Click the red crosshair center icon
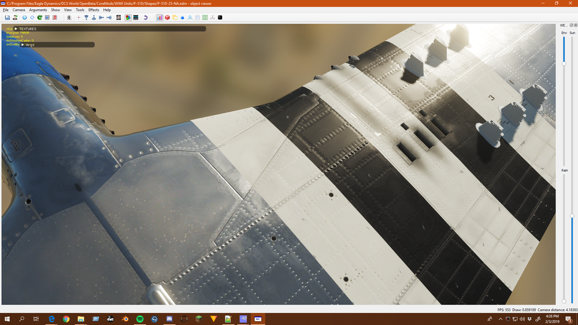The width and height of the screenshot is (578, 325). [x=78, y=17]
